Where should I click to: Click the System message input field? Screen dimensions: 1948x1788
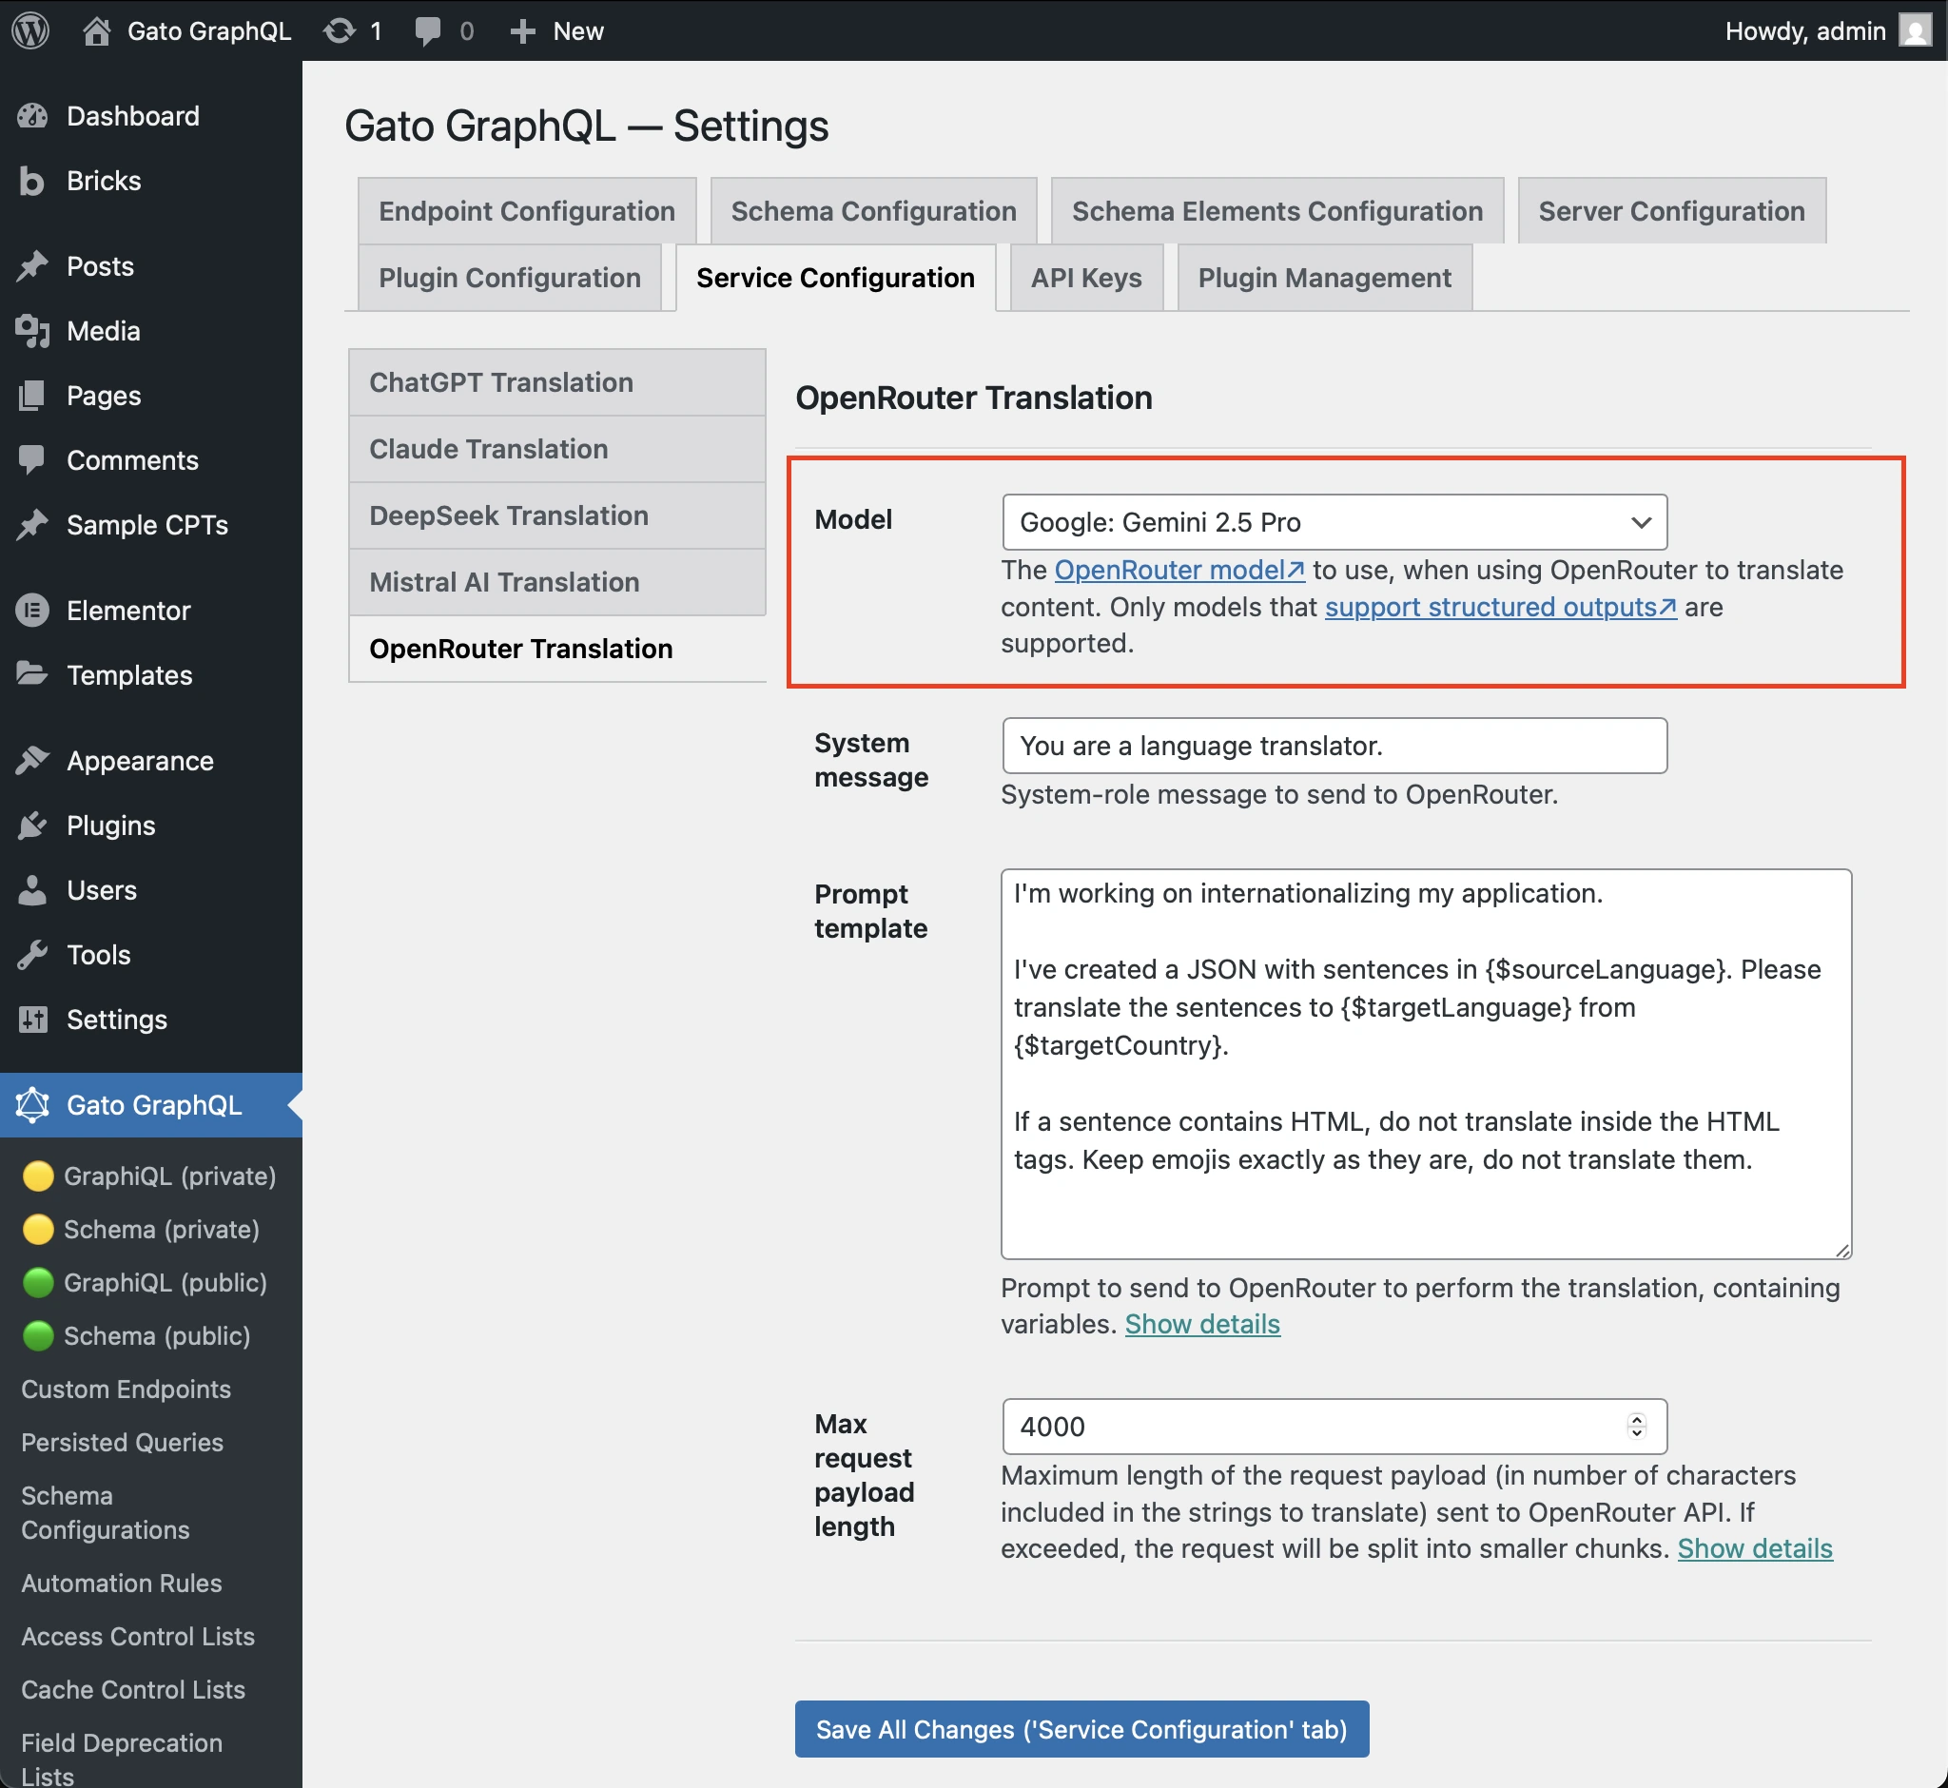pyautogui.click(x=1334, y=746)
